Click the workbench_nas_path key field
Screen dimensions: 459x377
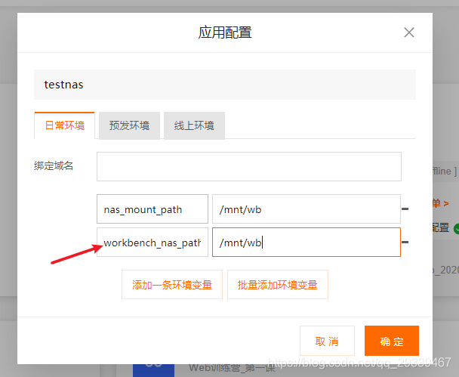(152, 243)
